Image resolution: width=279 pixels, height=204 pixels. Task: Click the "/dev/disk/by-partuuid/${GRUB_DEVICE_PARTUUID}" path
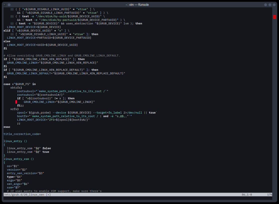[79, 20]
